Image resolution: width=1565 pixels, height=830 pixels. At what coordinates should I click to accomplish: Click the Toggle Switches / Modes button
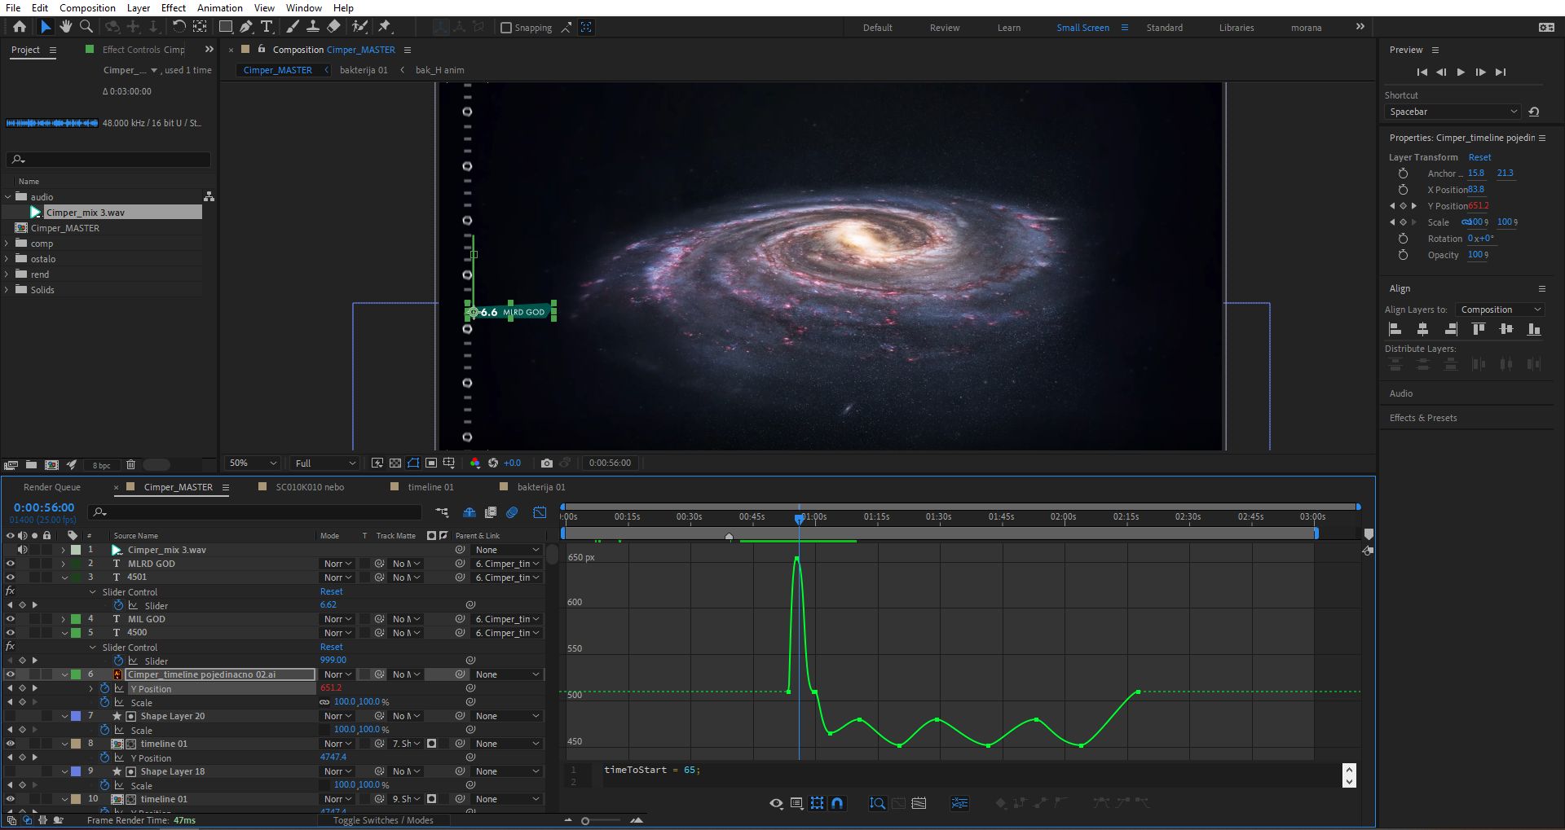point(383,820)
